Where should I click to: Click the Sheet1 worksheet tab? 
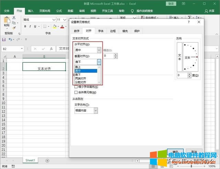pyautogui.click(x=31, y=160)
